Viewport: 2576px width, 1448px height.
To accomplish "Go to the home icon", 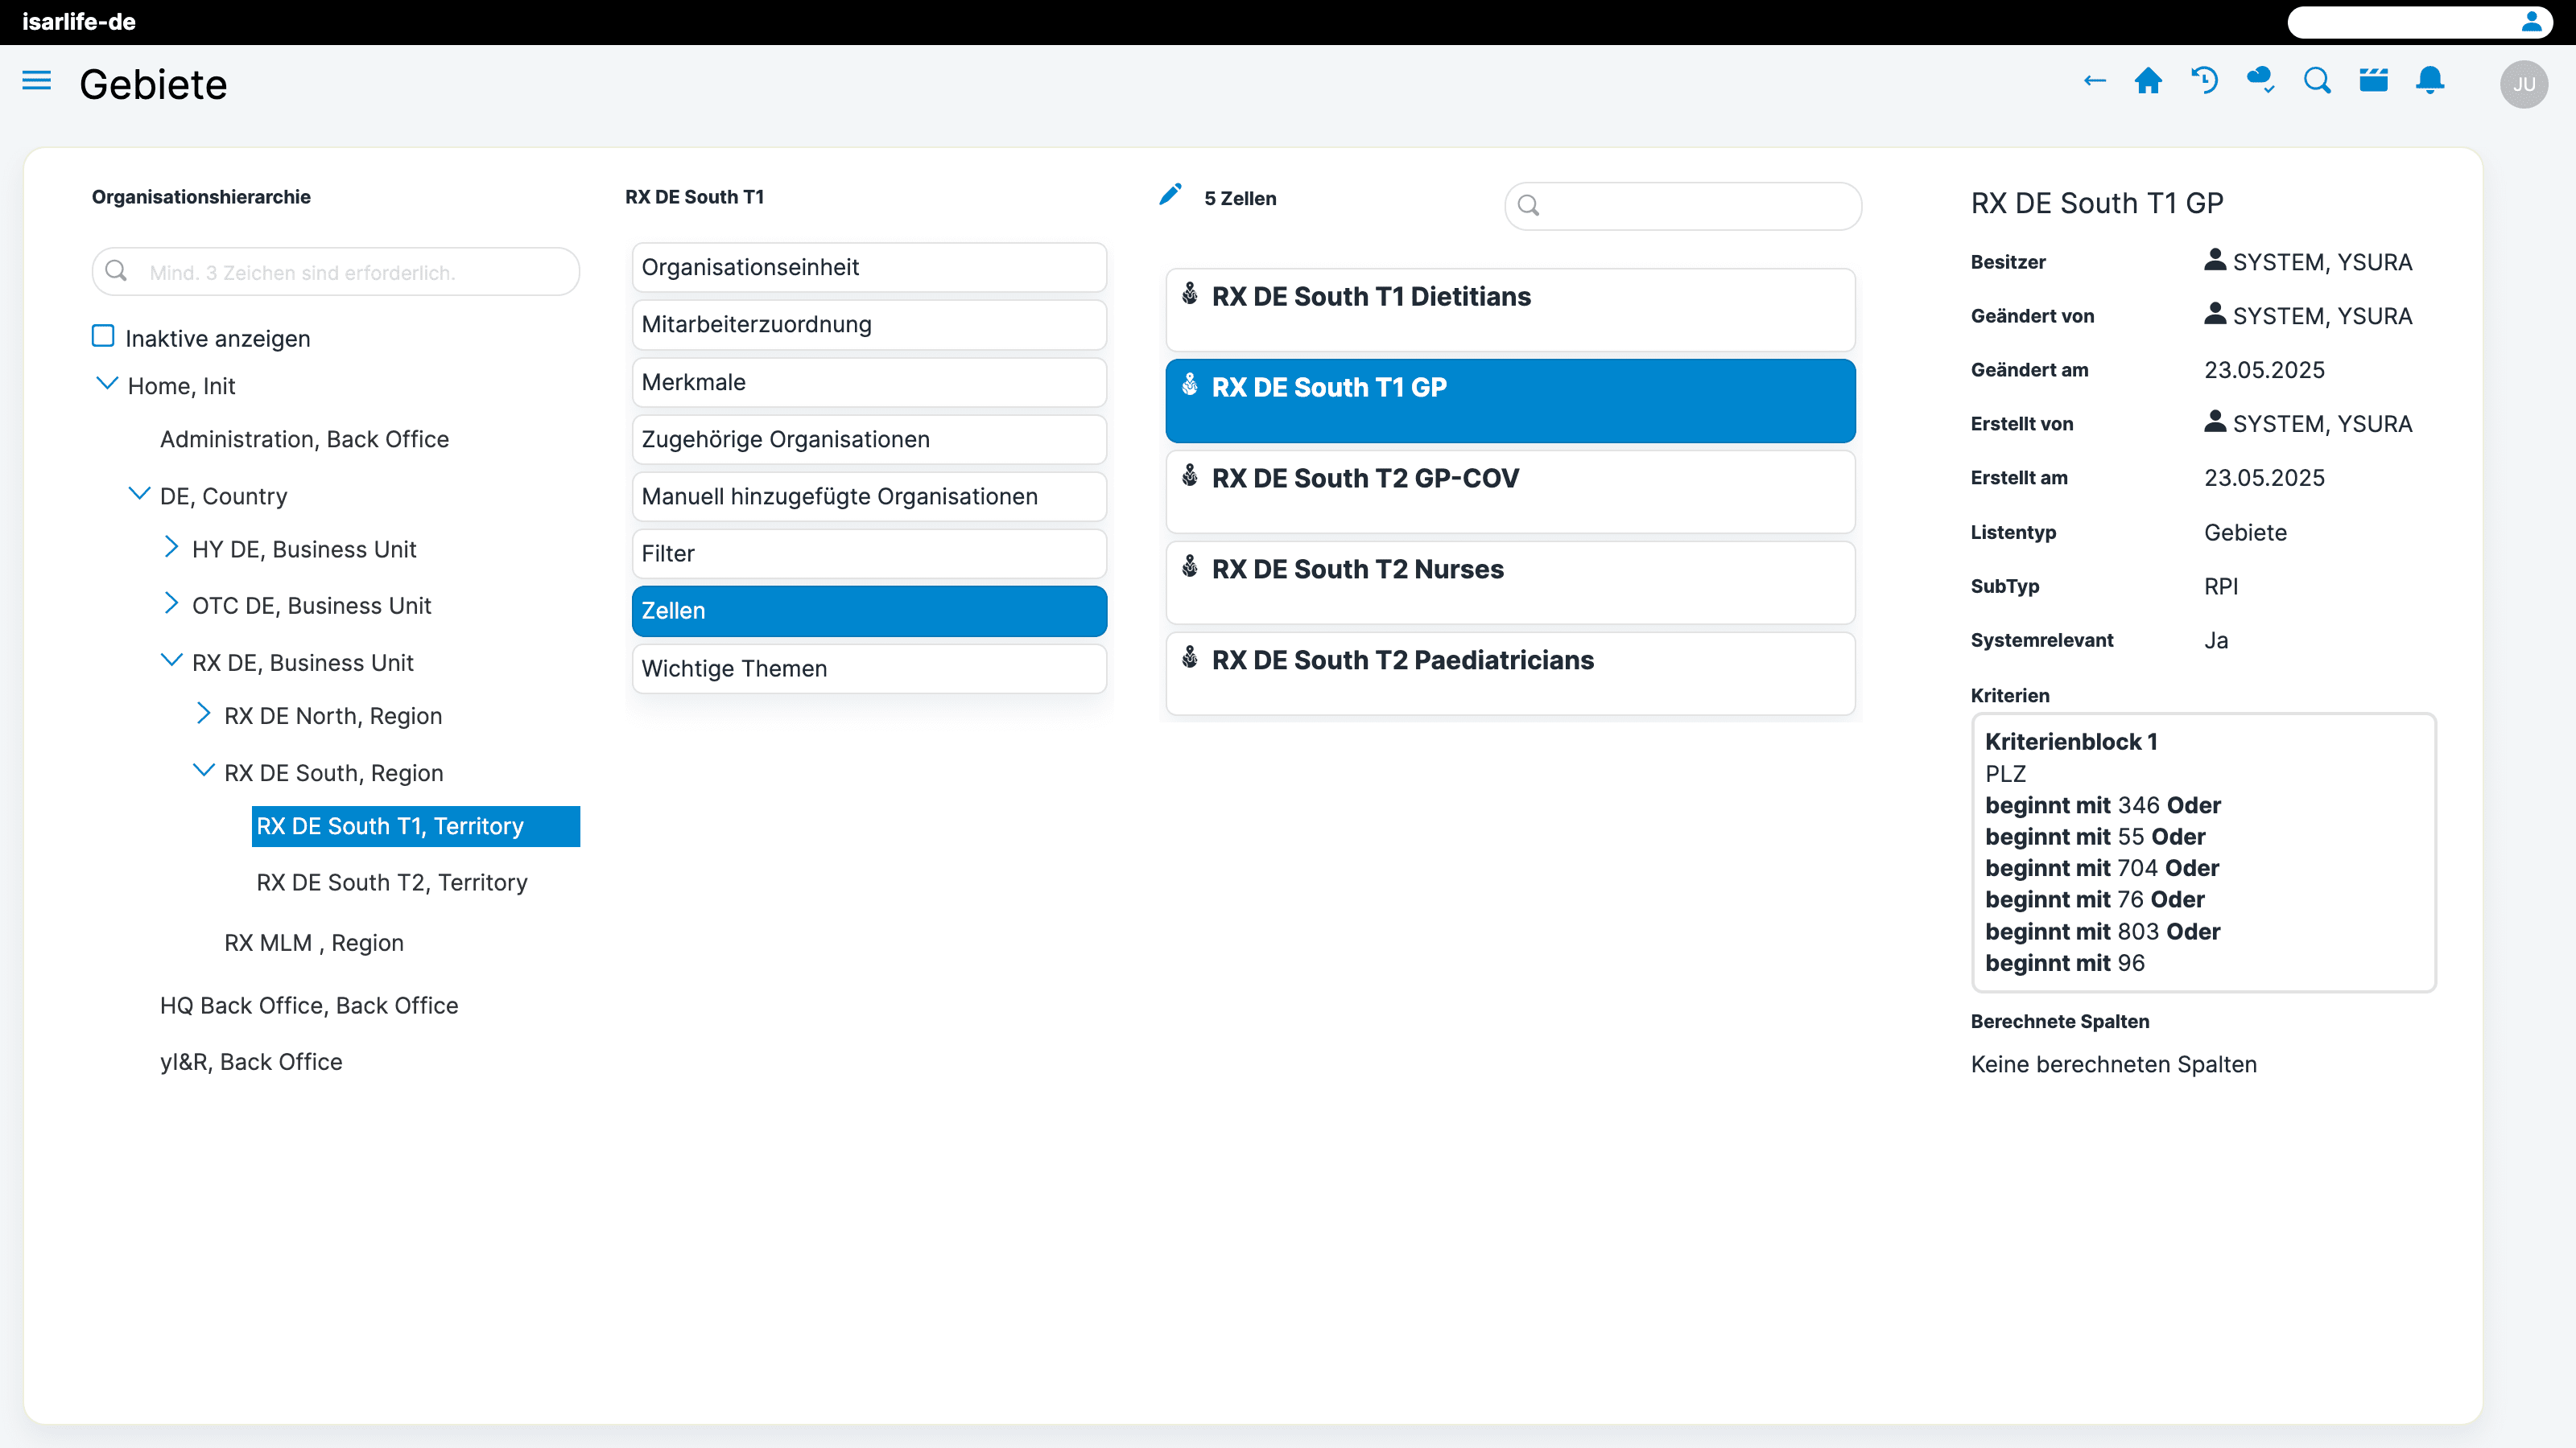I will click(x=2148, y=81).
